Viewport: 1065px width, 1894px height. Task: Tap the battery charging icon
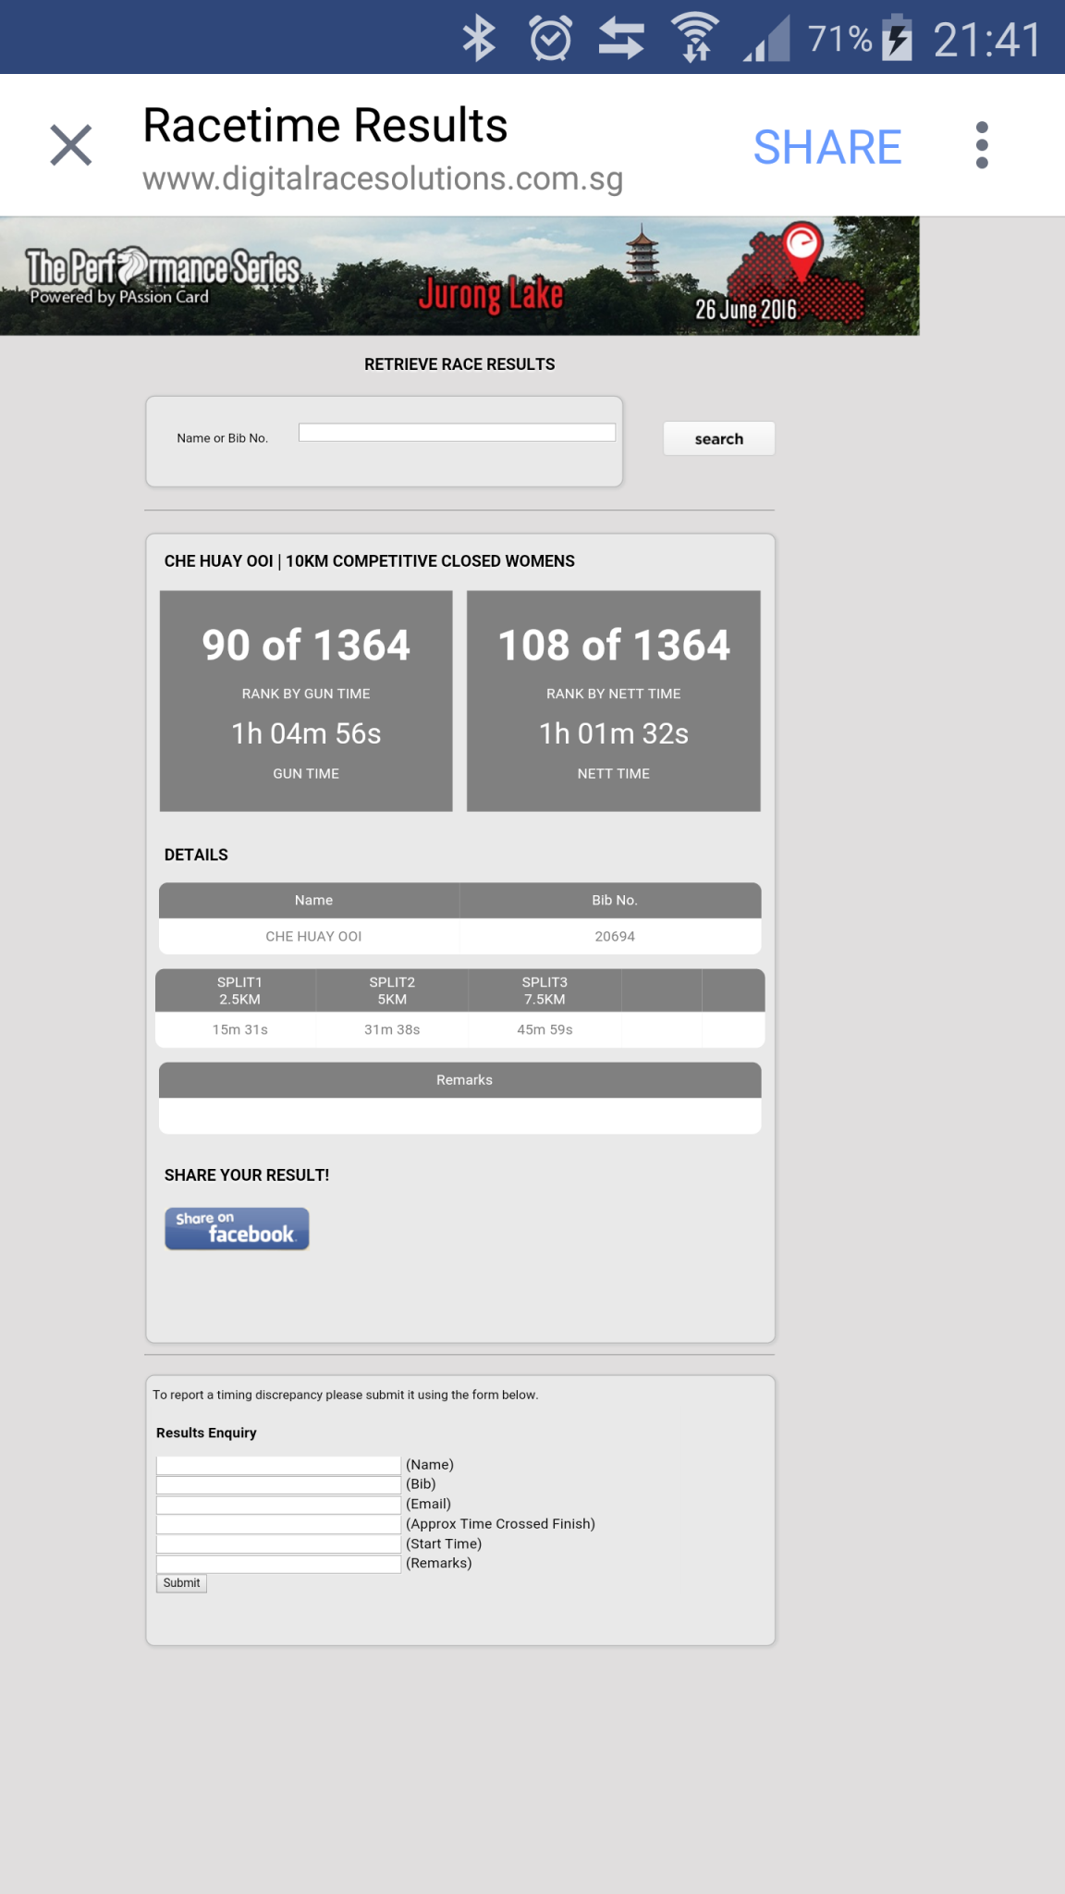pos(897,39)
